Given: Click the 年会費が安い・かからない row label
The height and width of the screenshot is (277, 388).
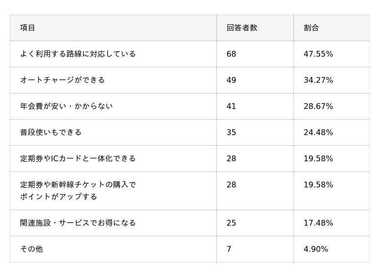Looking at the screenshot, I should 66,107.
